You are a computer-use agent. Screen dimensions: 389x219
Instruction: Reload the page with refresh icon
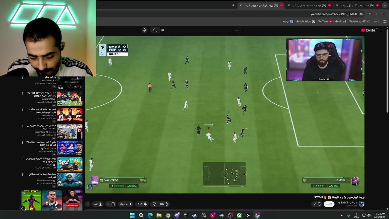(x=370, y=14)
